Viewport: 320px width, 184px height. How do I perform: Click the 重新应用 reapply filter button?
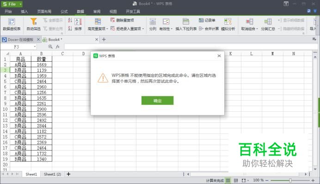pos(53,29)
